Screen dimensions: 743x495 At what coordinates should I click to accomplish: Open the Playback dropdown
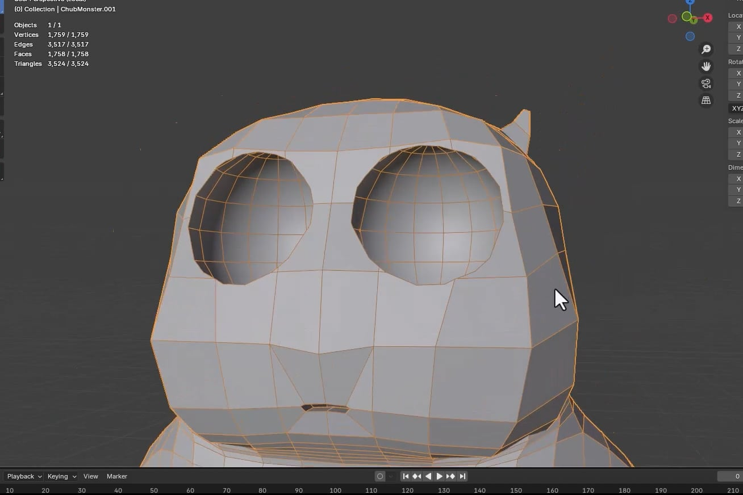(24, 476)
